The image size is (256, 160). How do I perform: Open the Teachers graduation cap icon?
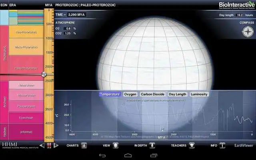[192, 145]
